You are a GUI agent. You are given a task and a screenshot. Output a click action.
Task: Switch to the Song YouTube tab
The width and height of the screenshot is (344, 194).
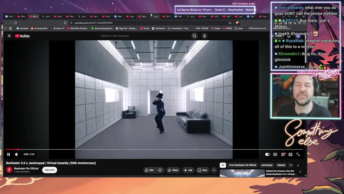[106, 16]
